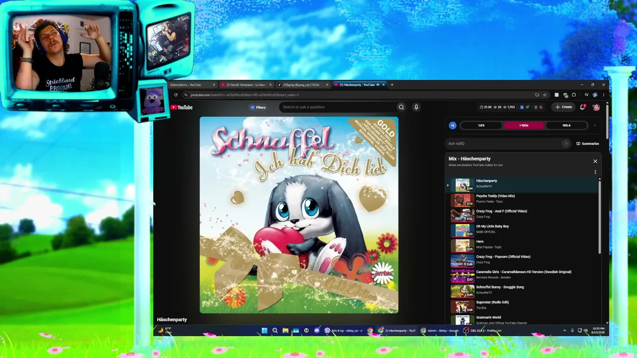Open the Chrome three-dot menu
This screenshot has height=358, width=637.
click(604, 94)
